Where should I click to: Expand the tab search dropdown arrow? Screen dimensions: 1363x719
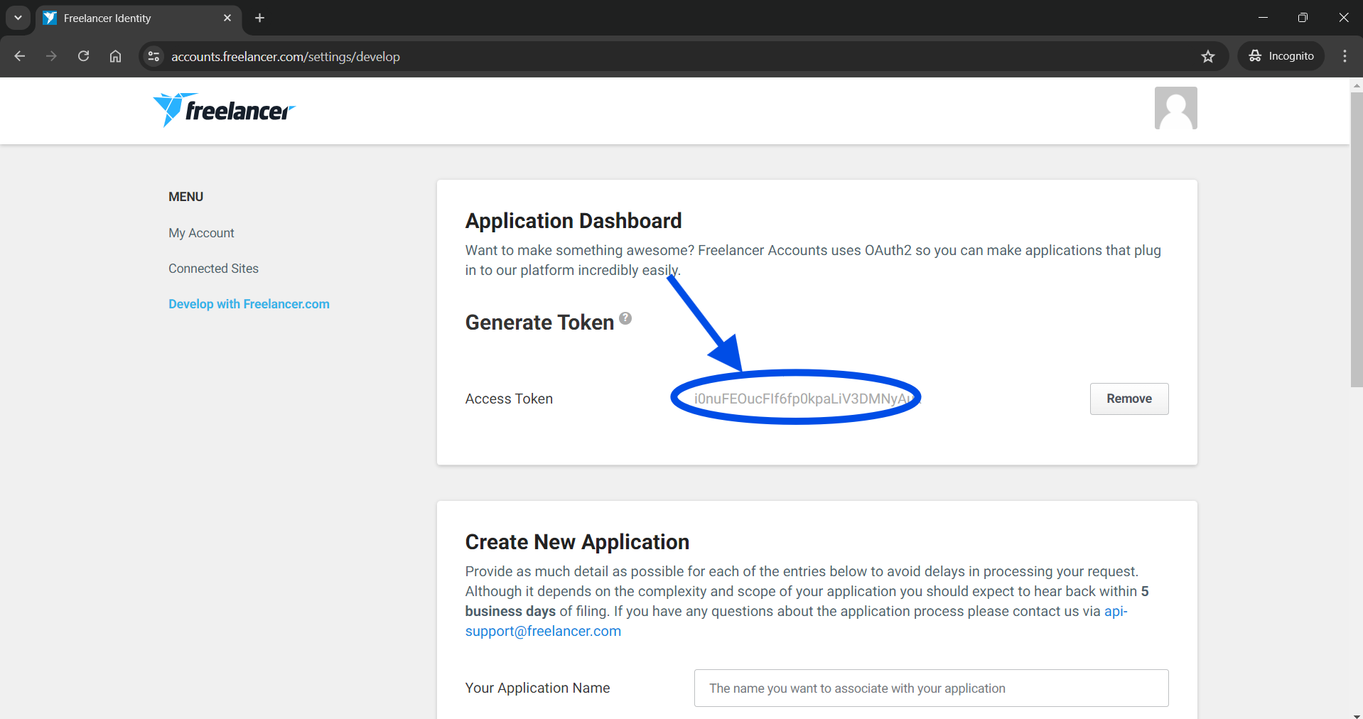pos(18,18)
